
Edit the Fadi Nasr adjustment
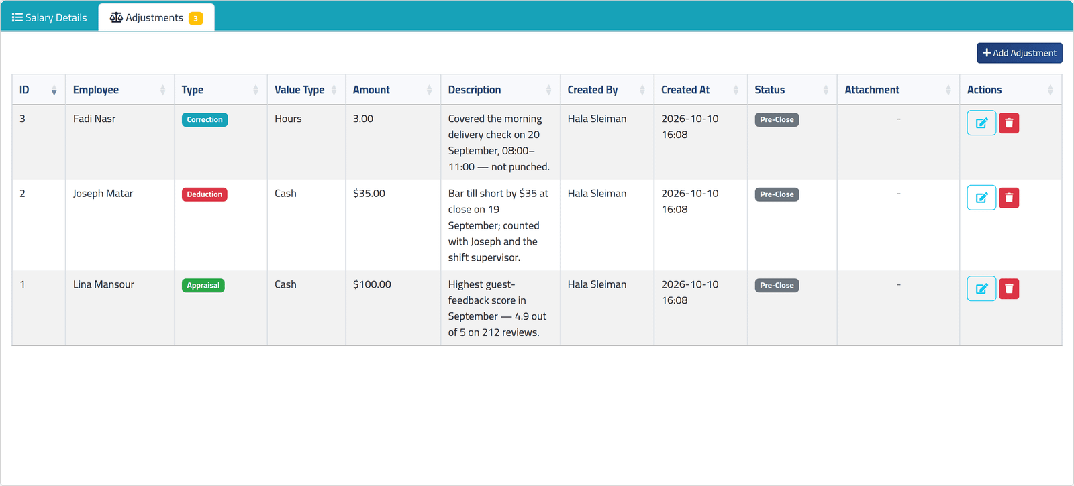click(x=981, y=123)
